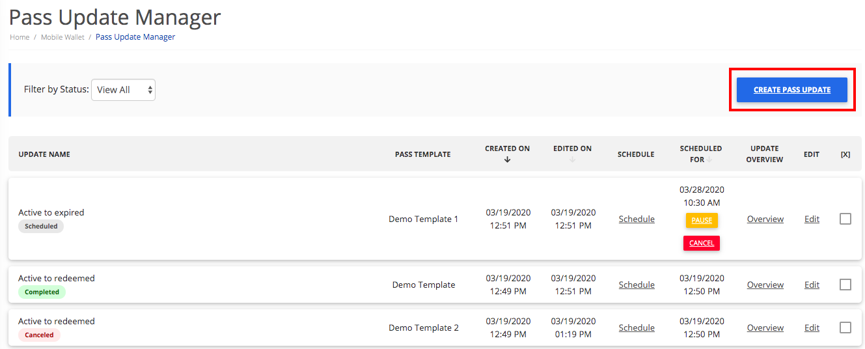This screenshot has width=865, height=349.
Task: Open Overview for Demo Template 1 row
Action: [765, 219]
